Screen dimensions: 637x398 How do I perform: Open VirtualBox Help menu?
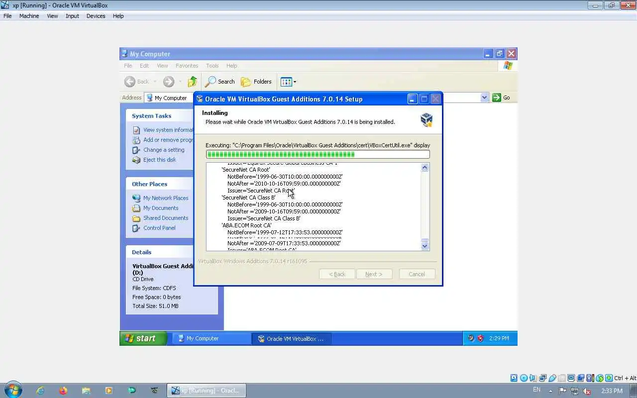point(118,16)
